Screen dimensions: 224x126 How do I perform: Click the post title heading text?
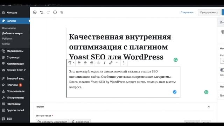click(x=120, y=47)
